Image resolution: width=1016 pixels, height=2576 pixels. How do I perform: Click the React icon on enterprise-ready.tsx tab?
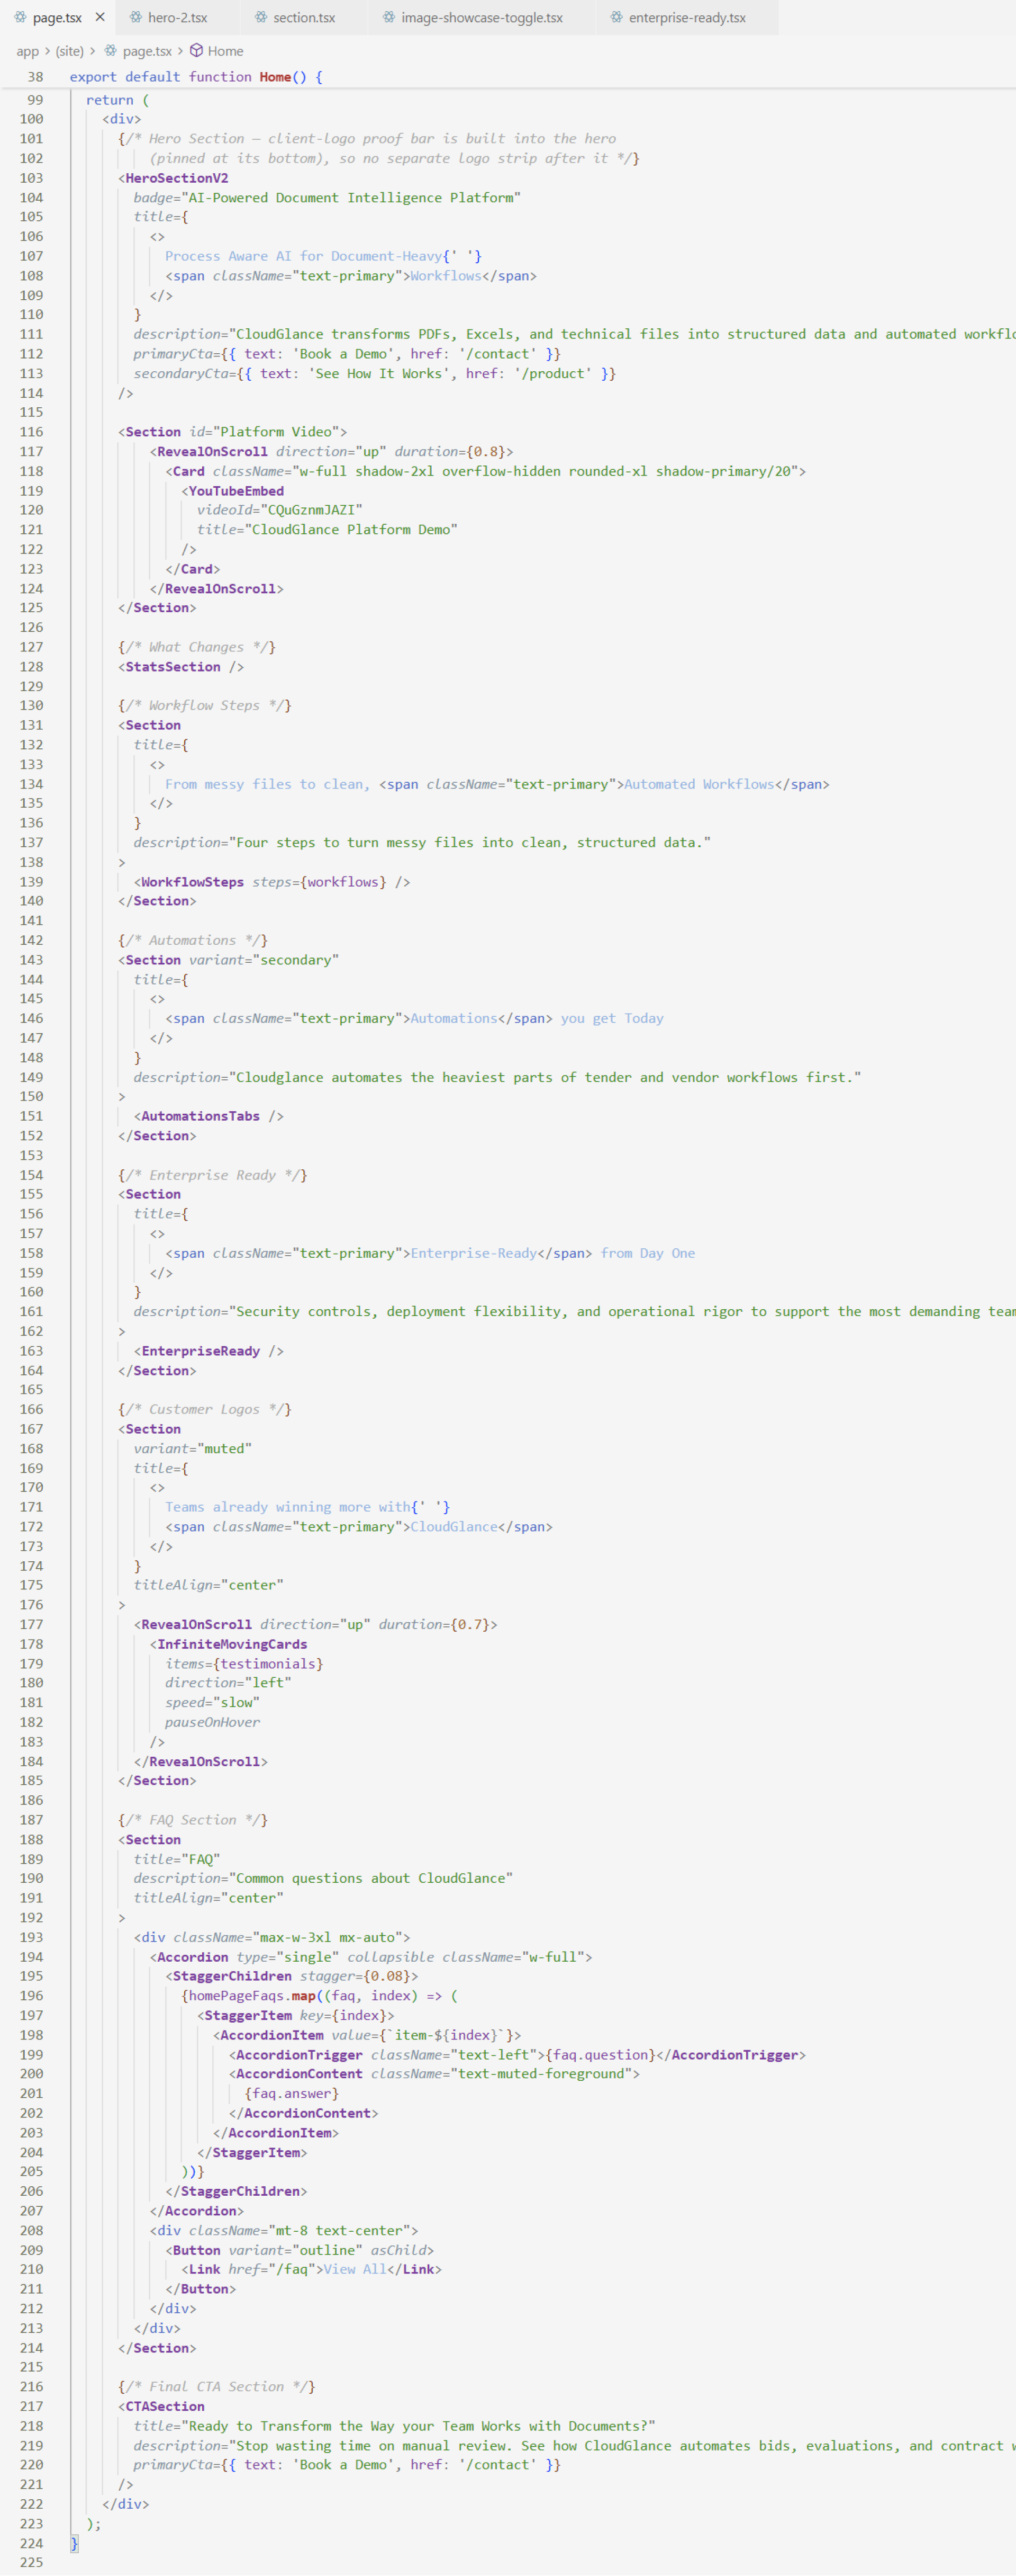tap(616, 17)
